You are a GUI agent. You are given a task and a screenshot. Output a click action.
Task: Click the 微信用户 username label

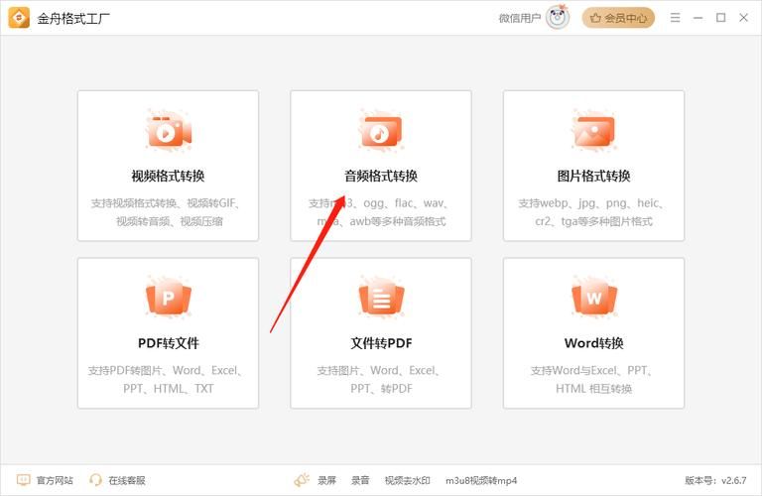pyautogui.click(x=520, y=18)
